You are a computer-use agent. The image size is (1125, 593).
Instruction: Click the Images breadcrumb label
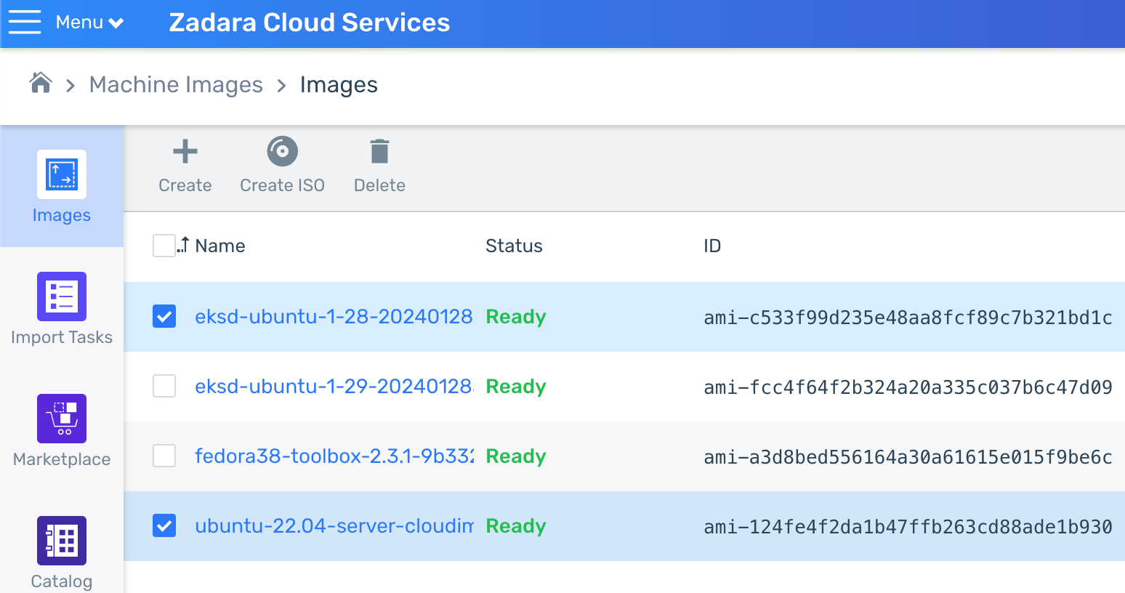339,85
